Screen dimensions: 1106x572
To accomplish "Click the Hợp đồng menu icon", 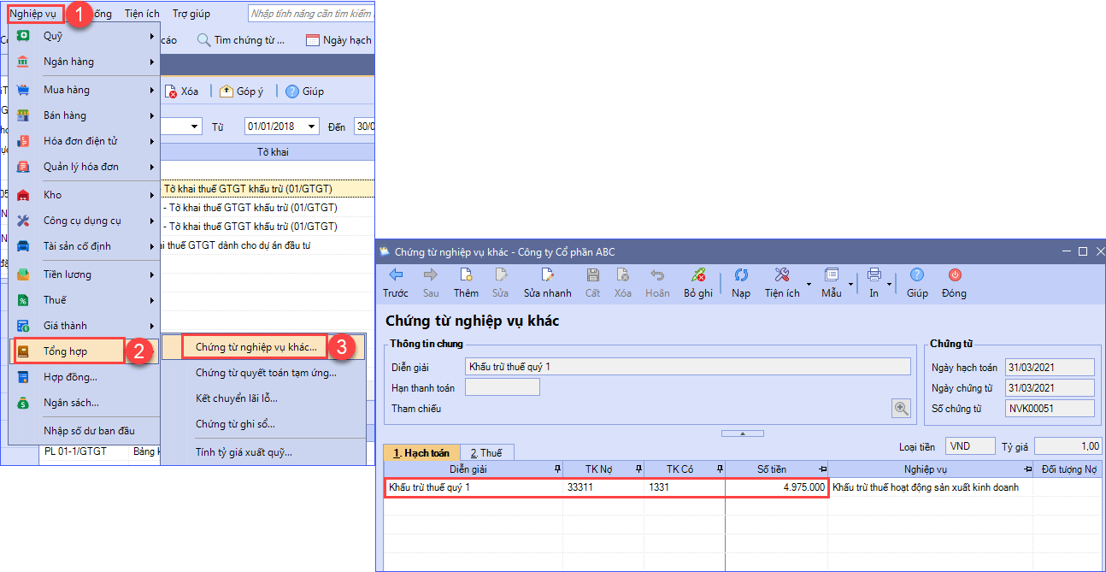I will click(24, 377).
